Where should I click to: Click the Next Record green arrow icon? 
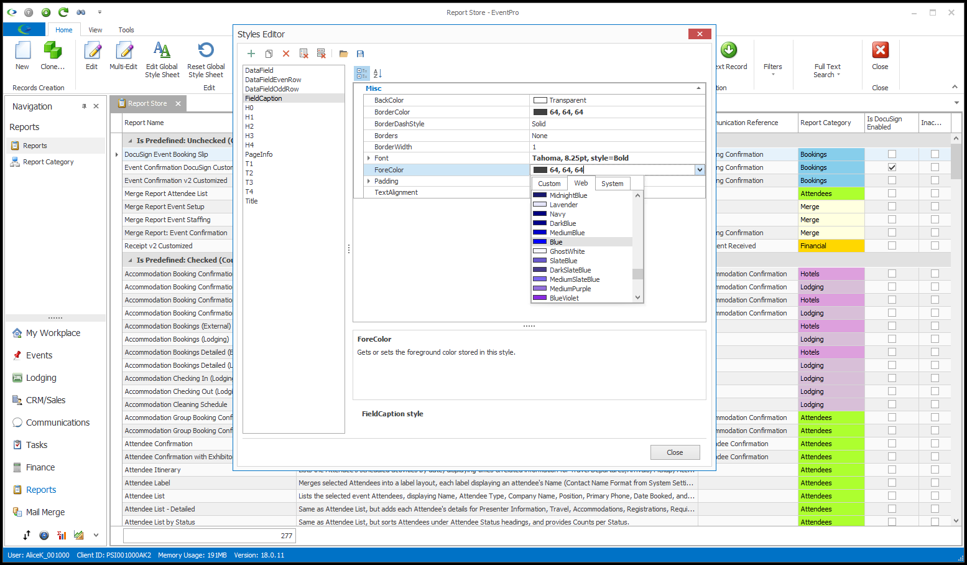(729, 50)
